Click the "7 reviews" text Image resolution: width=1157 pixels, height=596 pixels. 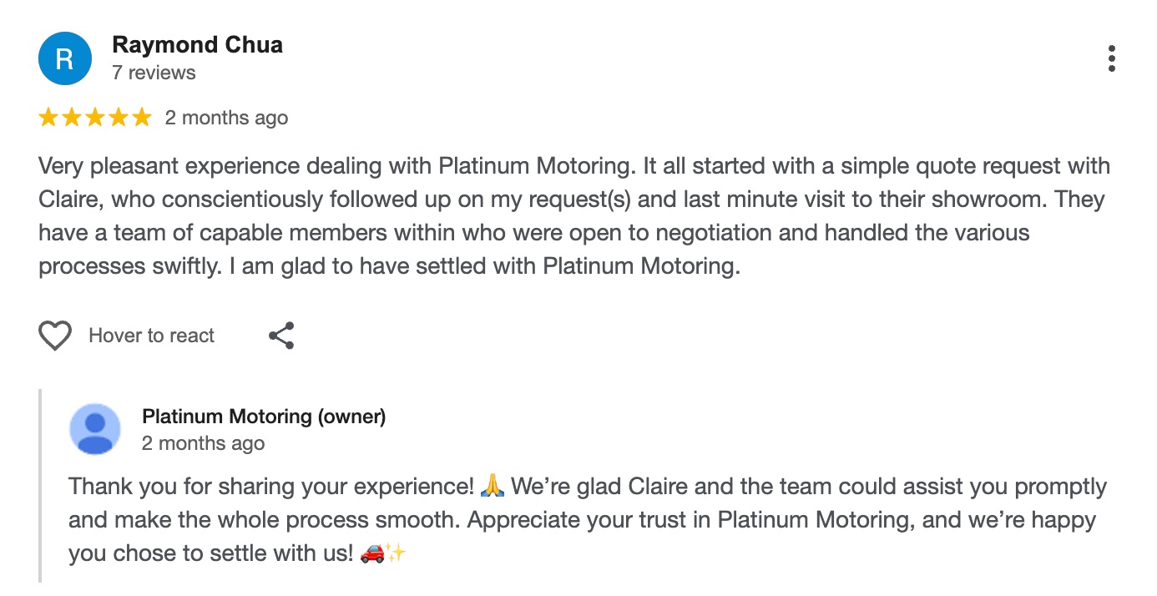coord(154,73)
